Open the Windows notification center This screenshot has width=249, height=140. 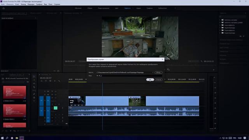(245, 138)
